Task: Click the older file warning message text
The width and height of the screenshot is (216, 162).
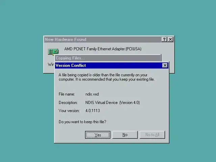Action: 107,77
